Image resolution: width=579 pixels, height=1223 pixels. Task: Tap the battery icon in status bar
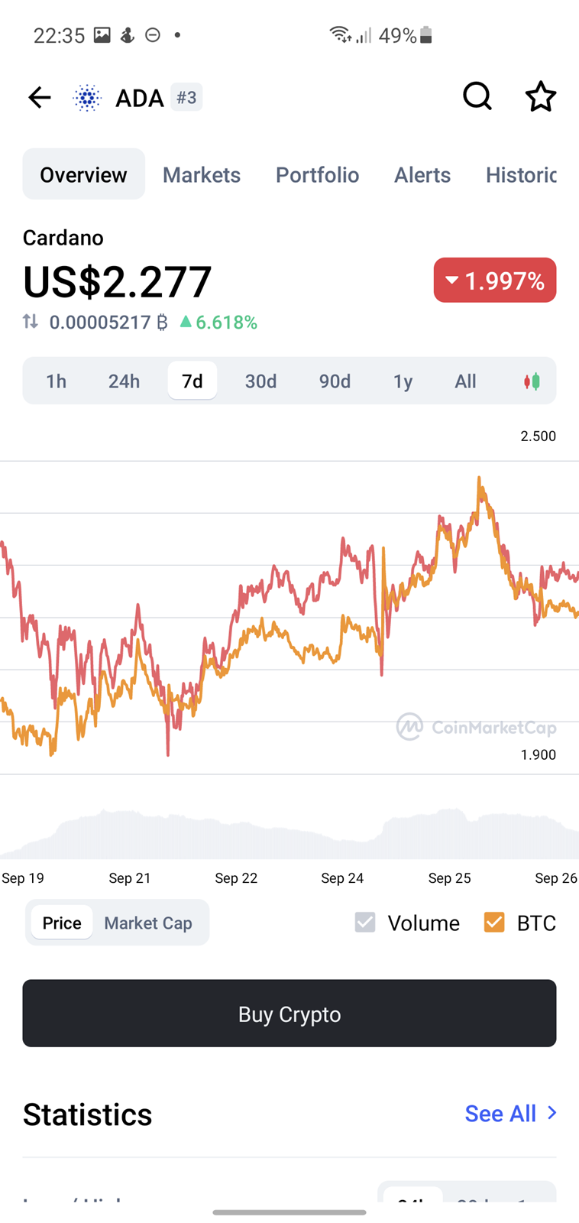coord(426,35)
